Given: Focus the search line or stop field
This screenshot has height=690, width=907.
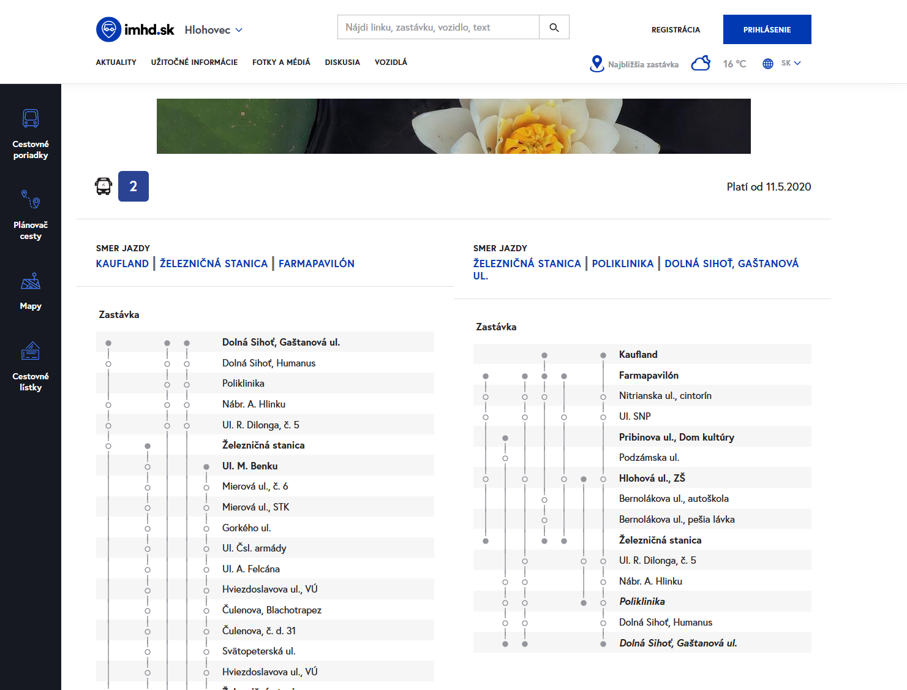Looking at the screenshot, I should pyautogui.click(x=438, y=28).
